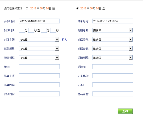Focus the first 分 box in 对话时长

(x=22, y=30)
